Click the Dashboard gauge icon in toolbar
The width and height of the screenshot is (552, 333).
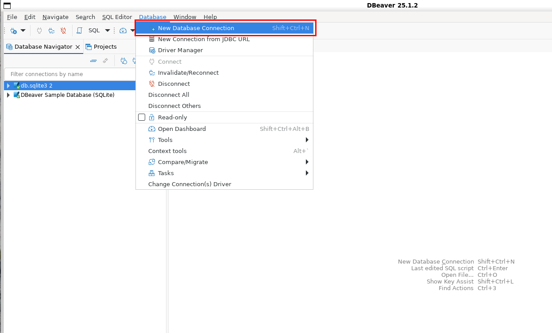[x=123, y=31]
